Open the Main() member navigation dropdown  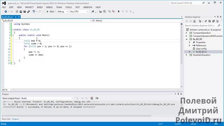coord(138,21)
